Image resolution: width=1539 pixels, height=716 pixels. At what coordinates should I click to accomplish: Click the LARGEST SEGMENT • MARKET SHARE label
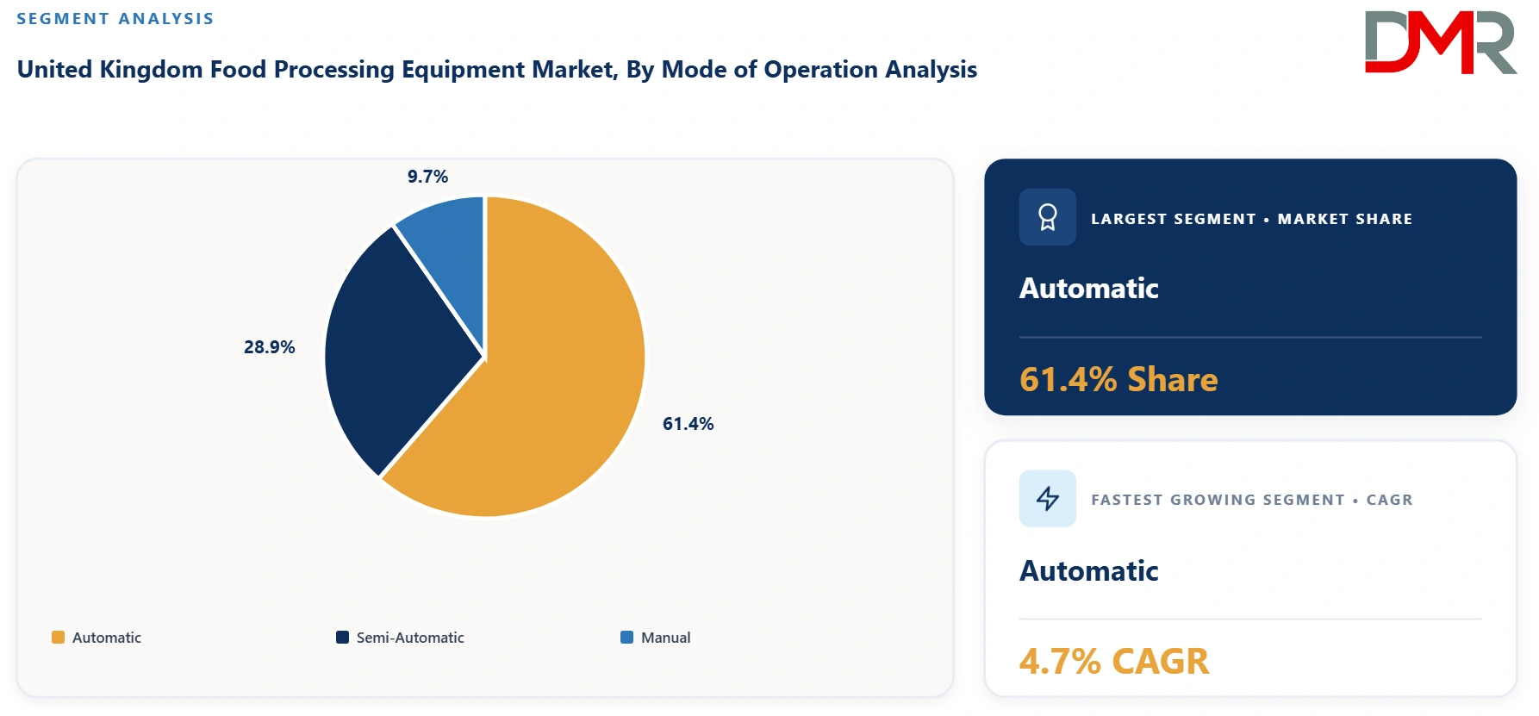1251,219
